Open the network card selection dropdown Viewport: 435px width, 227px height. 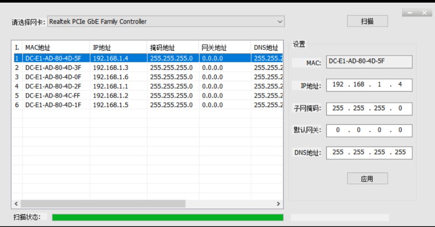(166, 21)
